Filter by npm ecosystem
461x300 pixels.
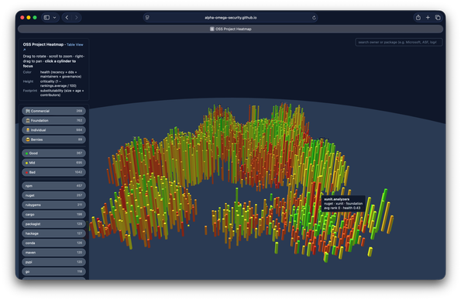point(53,185)
